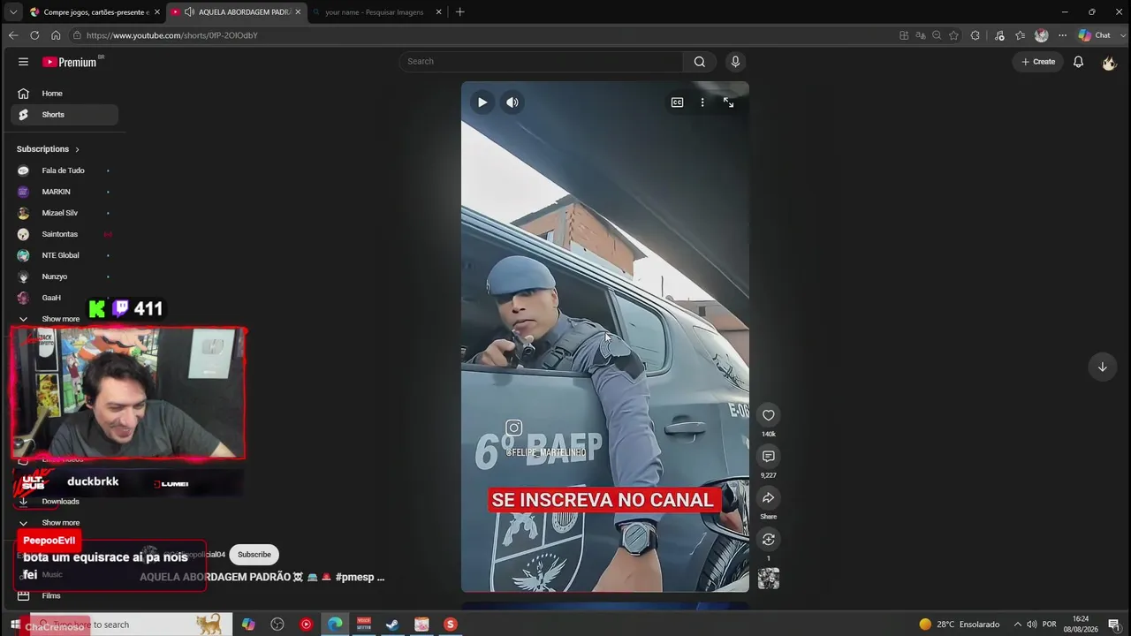Go to YouTube Premium home logo
1131x636 pixels.
pyautogui.click(x=72, y=62)
